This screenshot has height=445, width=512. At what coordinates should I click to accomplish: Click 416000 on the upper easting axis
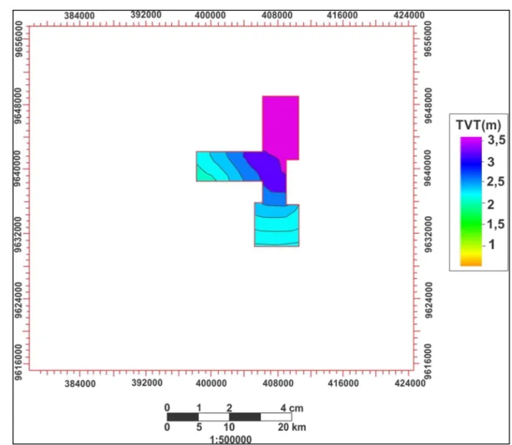(x=342, y=15)
